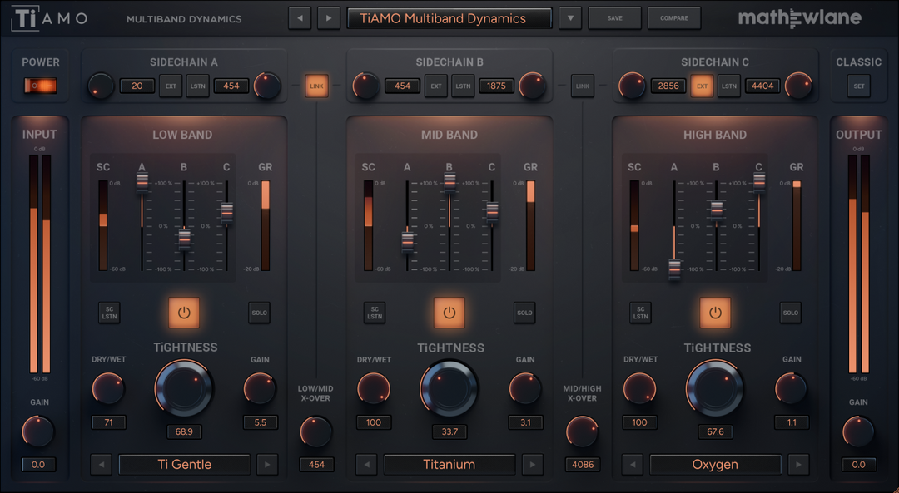Toggle EXT in Sidechain A

pyautogui.click(x=171, y=86)
